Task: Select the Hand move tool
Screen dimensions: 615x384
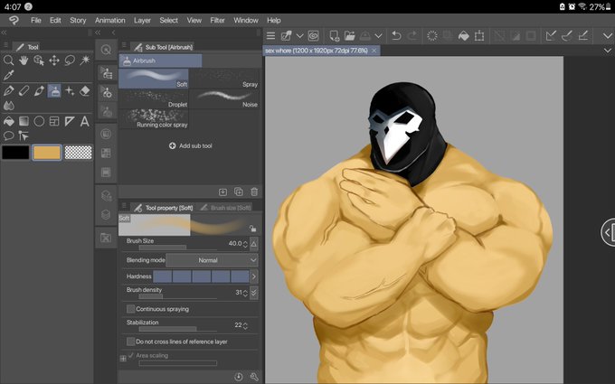Action: tap(24, 60)
